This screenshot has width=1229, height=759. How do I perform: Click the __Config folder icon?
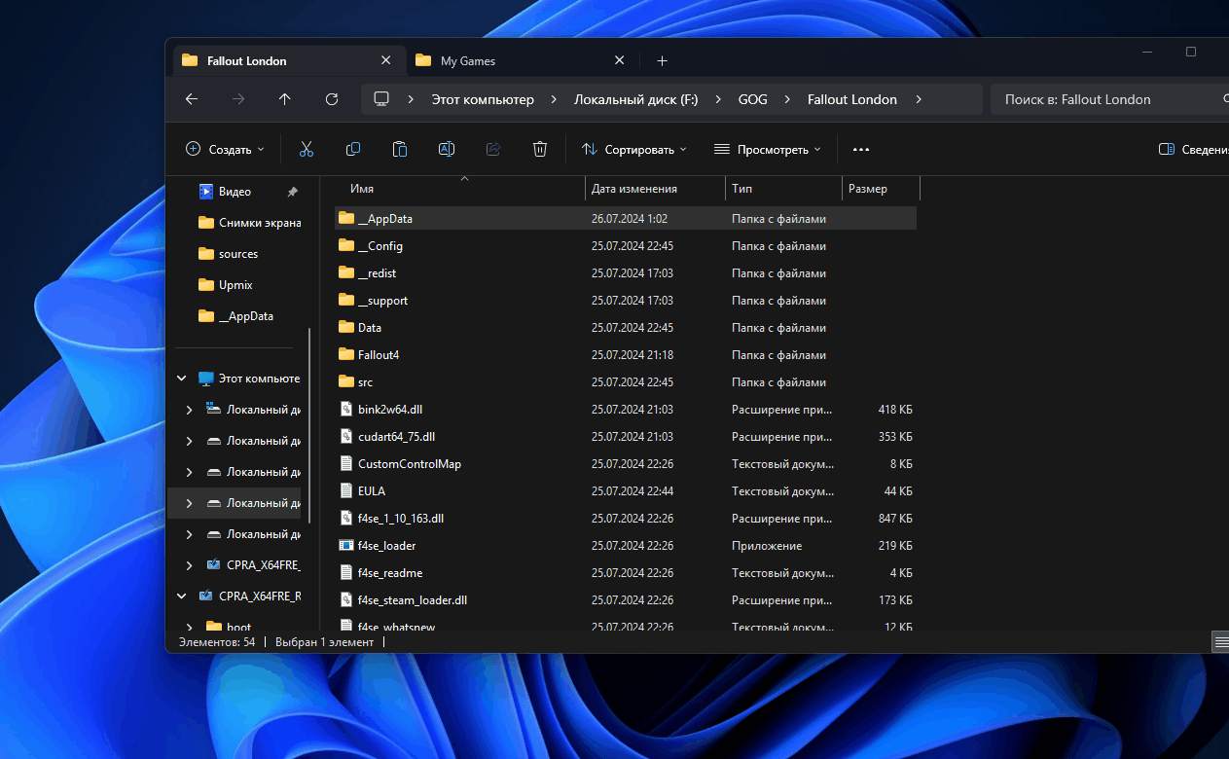(x=346, y=246)
